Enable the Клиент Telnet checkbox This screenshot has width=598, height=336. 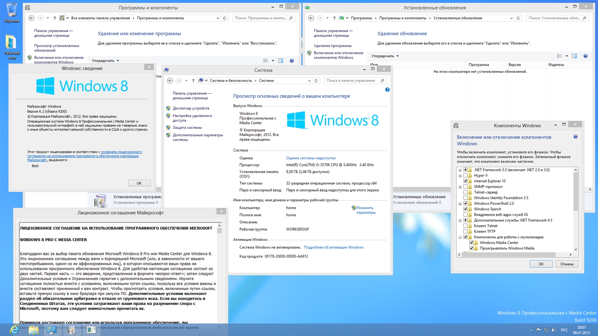pyautogui.click(x=465, y=226)
